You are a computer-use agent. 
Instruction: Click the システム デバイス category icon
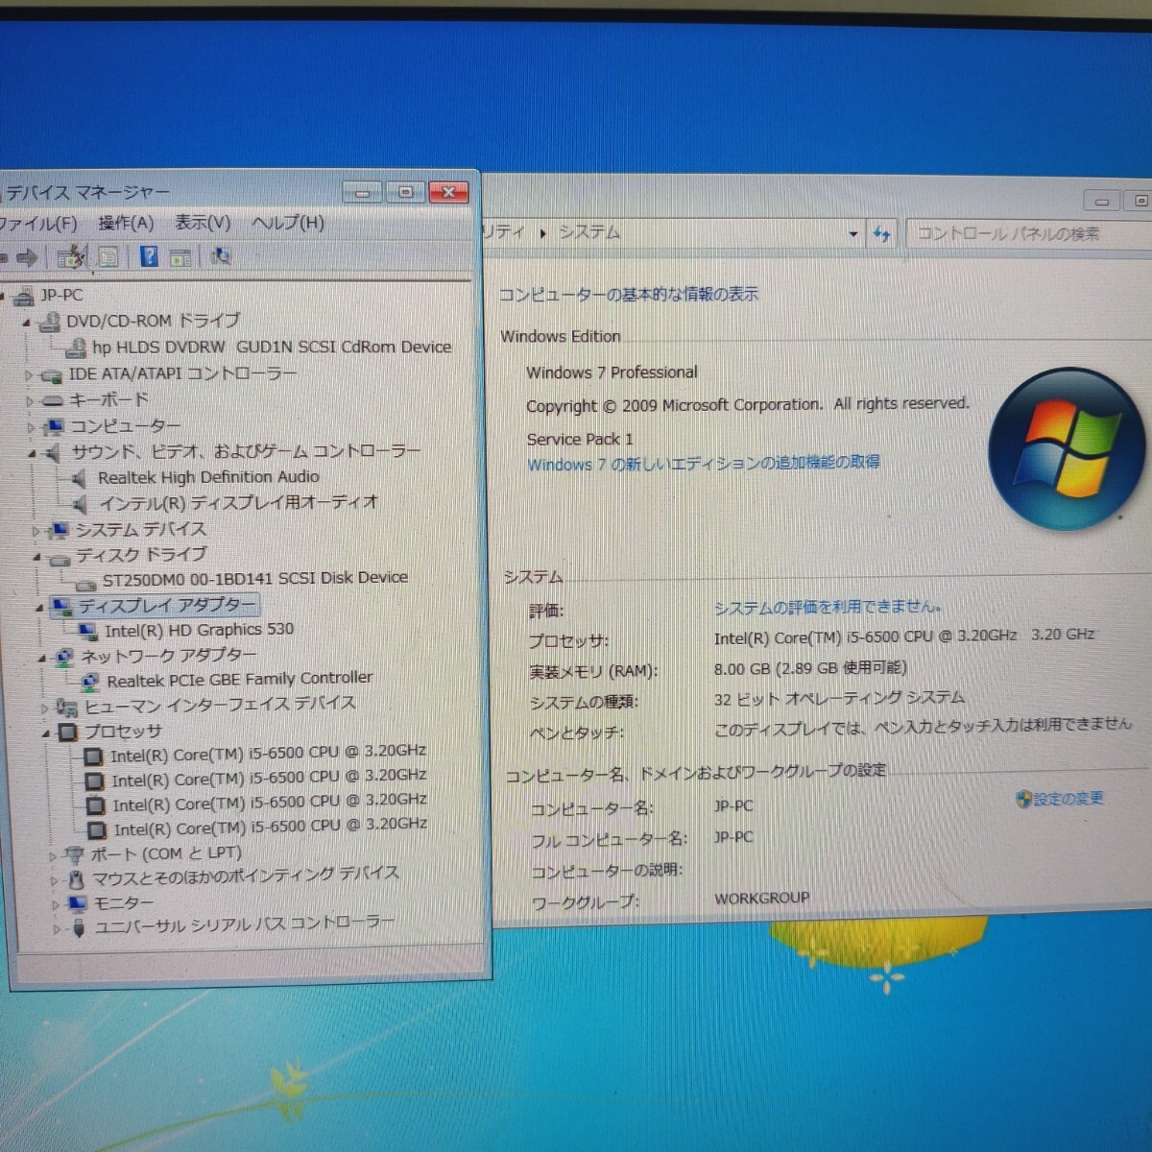pyautogui.click(x=60, y=530)
